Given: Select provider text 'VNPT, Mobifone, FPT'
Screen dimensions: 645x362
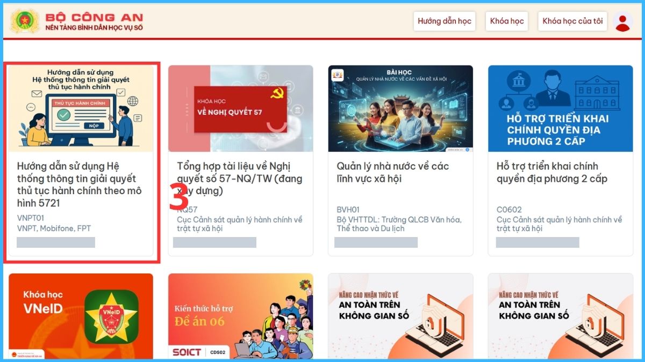Looking at the screenshot, I should (x=54, y=228).
